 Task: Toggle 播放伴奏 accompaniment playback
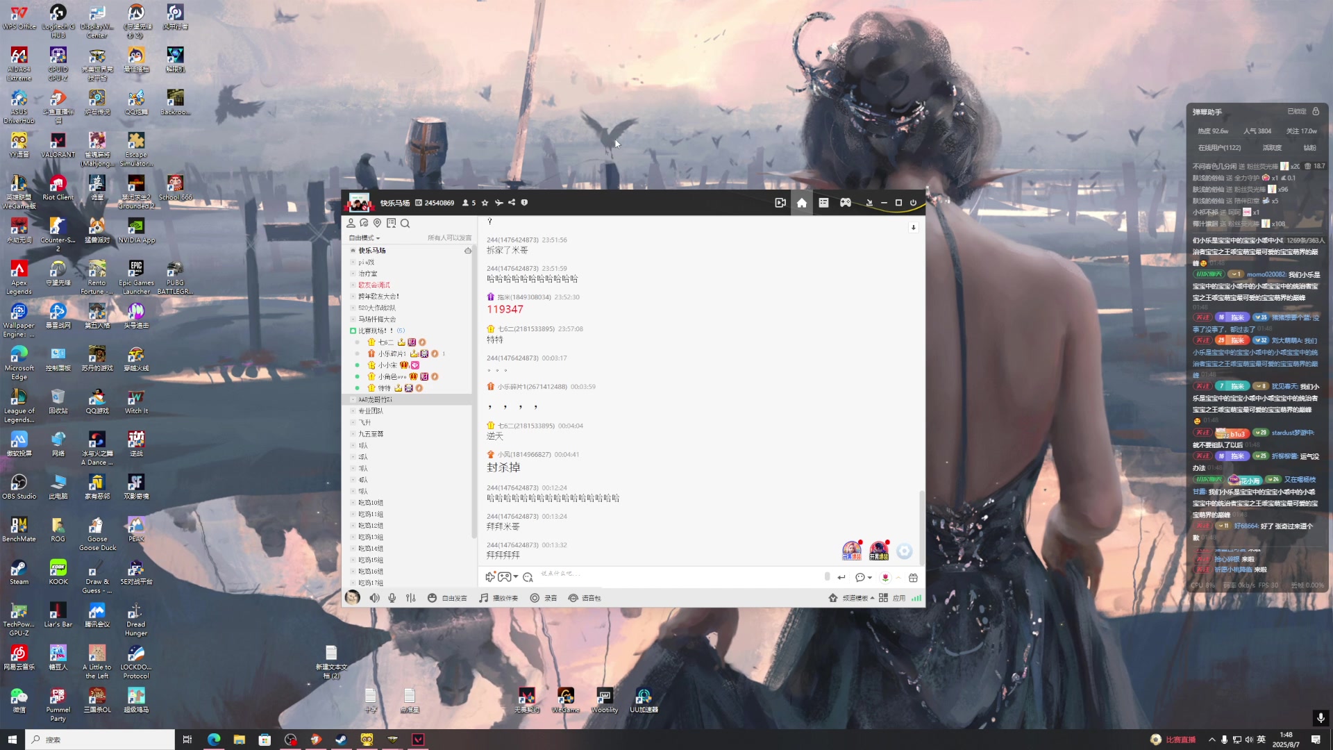[x=498, y=598]
